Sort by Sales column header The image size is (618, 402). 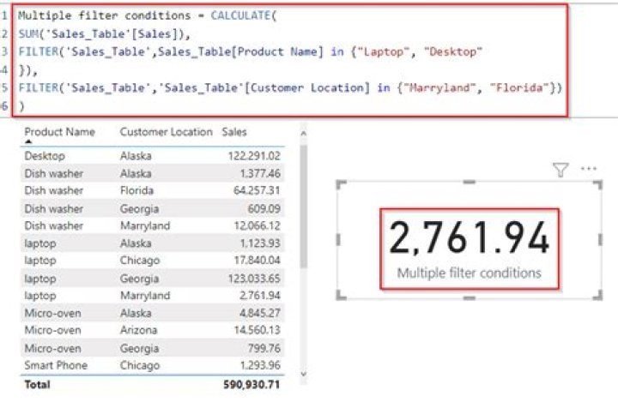click(x=234, y=132)
